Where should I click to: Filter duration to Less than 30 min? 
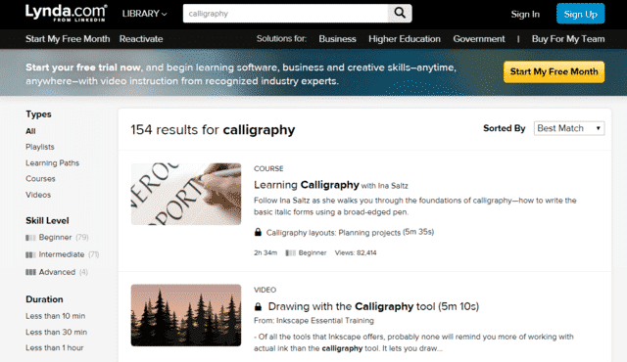pos(56,332)
